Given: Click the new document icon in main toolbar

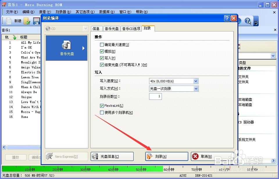Looking at the screenshot, I should [8, 21].
